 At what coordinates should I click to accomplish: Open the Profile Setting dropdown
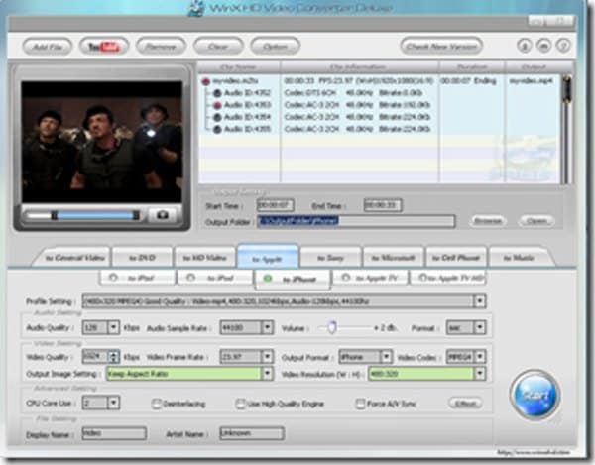[x=480, y=301]
